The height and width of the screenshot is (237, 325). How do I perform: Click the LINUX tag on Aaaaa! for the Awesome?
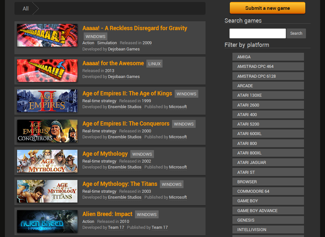coord(154,64)
